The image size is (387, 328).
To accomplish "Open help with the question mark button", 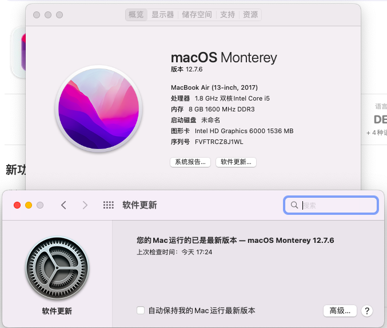I will click(367, 311).
